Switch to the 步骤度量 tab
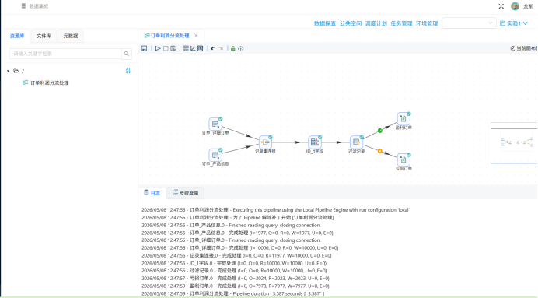 (x=185, y=193)
